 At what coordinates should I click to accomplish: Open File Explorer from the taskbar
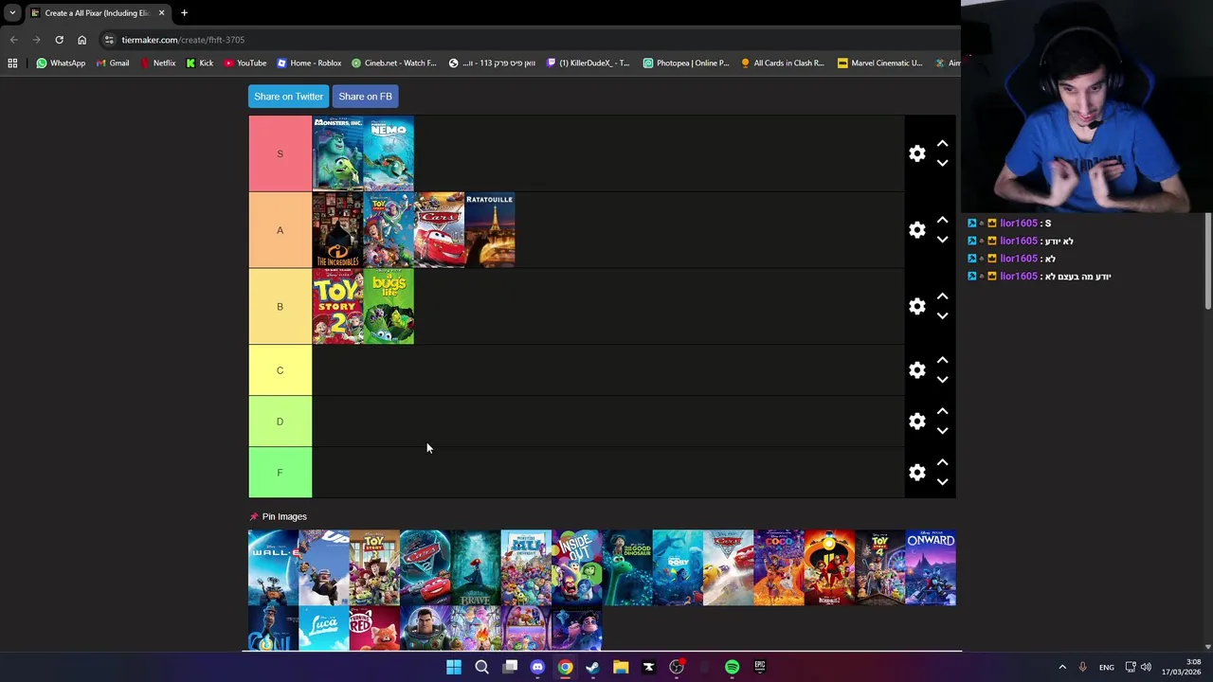click(x=621, y=667)
